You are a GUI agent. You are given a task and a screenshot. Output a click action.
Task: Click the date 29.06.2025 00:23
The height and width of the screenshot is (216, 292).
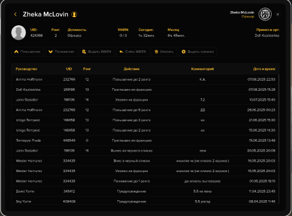pyautogui.click(x=261, y=110)
